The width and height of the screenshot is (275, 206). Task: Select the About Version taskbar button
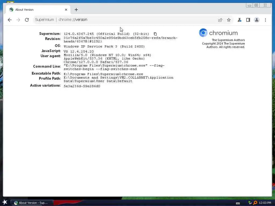click(x=32, y=203)
